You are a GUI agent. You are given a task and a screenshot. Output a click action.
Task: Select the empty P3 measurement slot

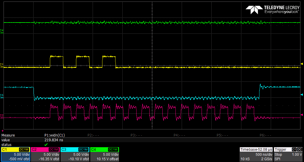point(136,135)
